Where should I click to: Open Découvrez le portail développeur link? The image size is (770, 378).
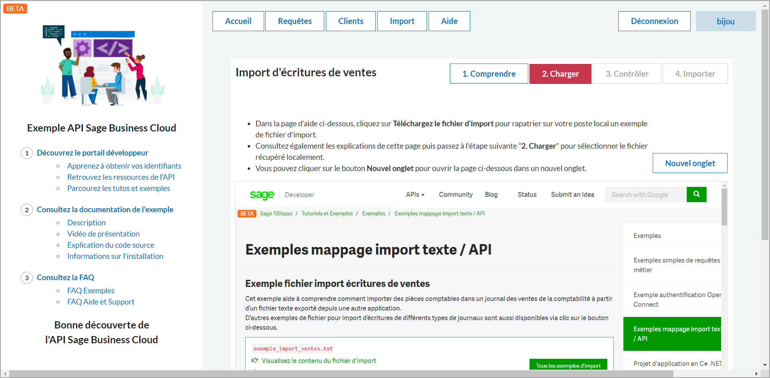point(92,153)
